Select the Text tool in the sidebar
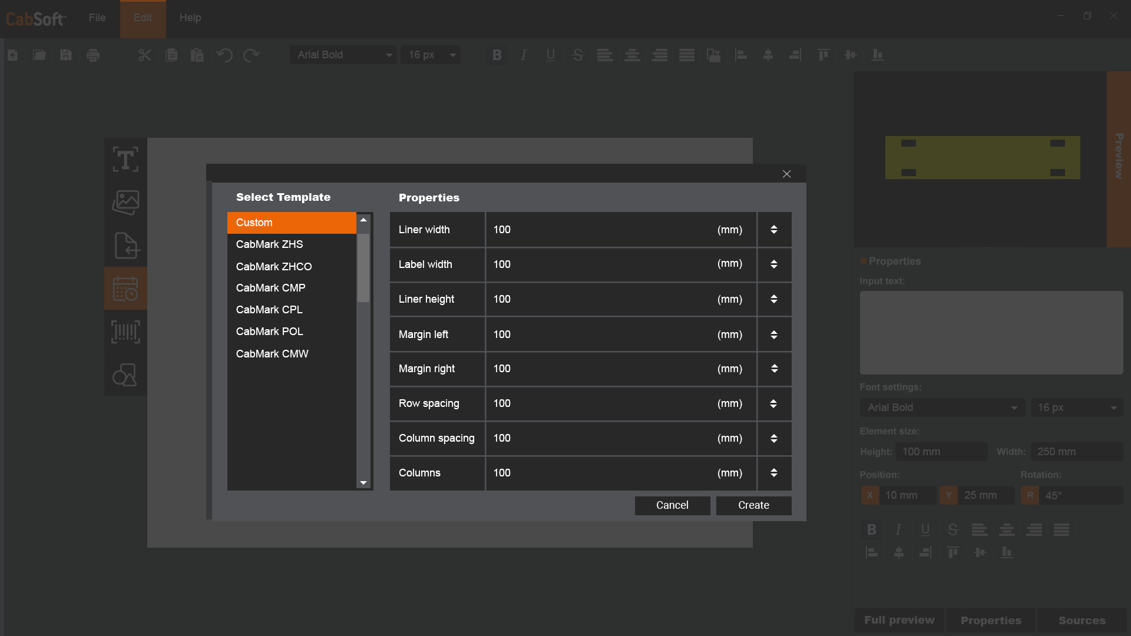The image size is (1131, 636). 125,158
